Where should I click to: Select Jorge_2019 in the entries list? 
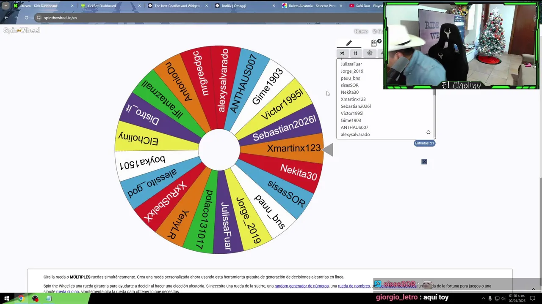click(x=352, y=71)
